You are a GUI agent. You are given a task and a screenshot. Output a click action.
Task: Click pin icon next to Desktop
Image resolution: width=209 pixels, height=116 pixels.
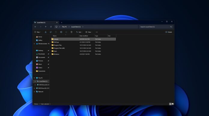[48, 51]
